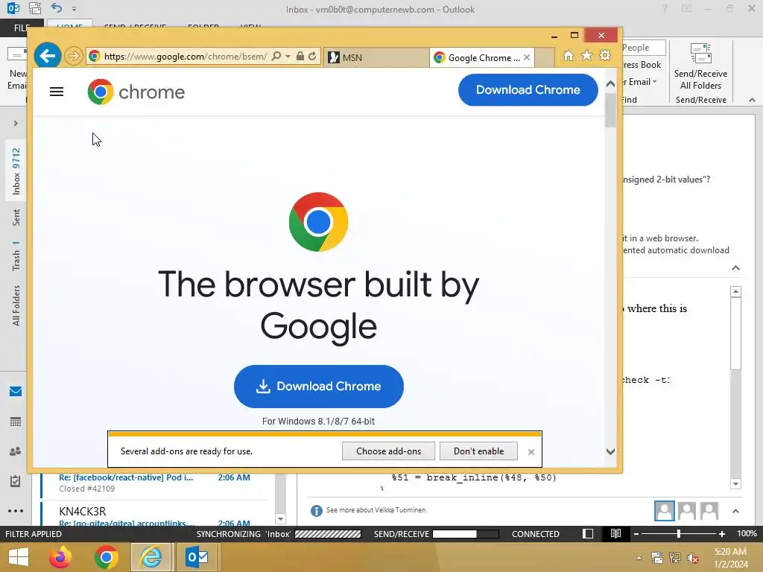Collapse the Outlook message header
The height and width of the screenshot is (572, 763).
(x=735, y=268)
